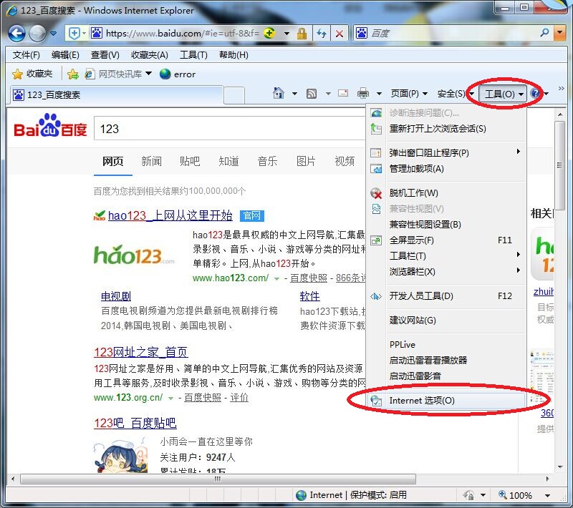Screen dimensions: 573x508
Task: Select 启动迅雷影音 menu item
Action: click(x=446, y=376)
